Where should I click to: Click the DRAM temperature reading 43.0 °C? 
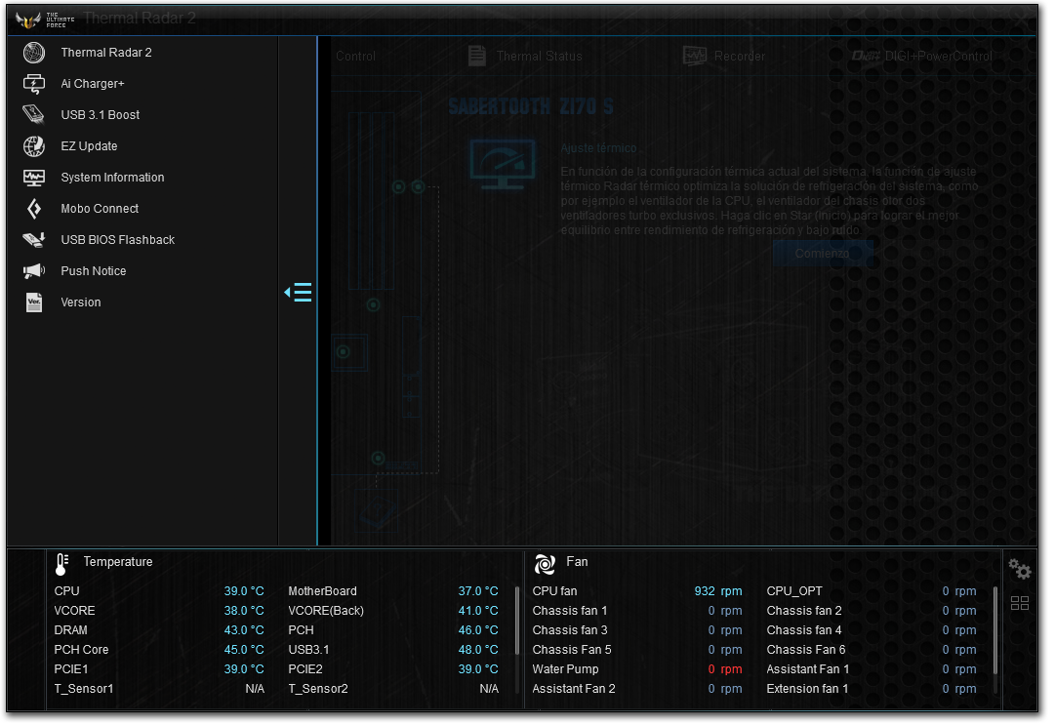point(244,630)
